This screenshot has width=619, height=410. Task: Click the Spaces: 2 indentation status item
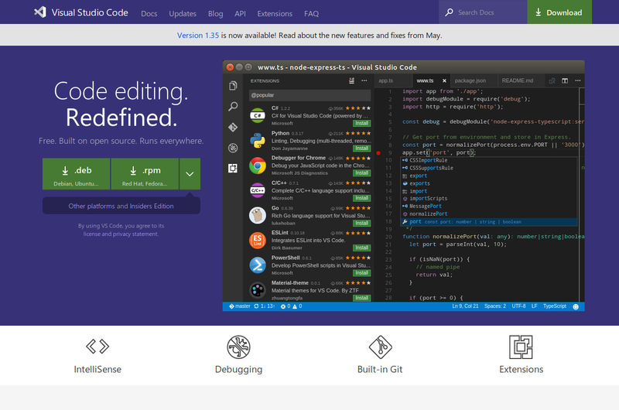495,306
